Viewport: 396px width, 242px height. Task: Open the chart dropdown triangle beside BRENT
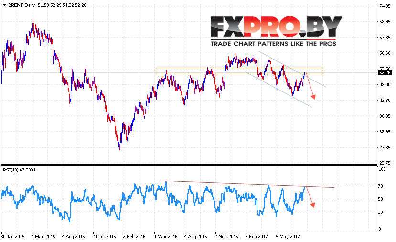click(x=4, y=5)
